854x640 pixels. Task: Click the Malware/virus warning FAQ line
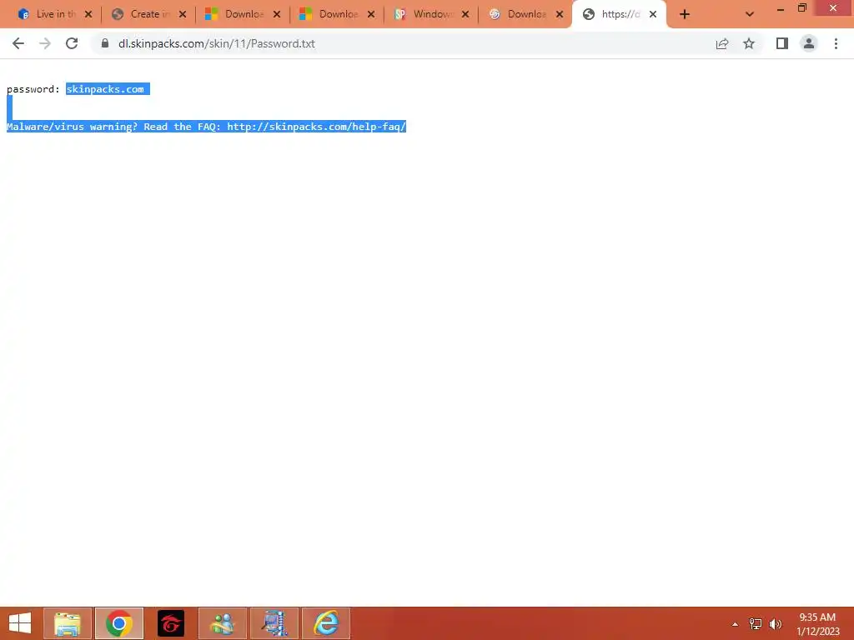(207, 127)
